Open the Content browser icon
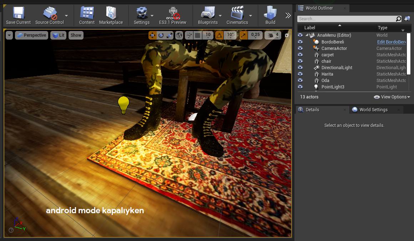Screen dimensions: 414x241 pos(87,13)
